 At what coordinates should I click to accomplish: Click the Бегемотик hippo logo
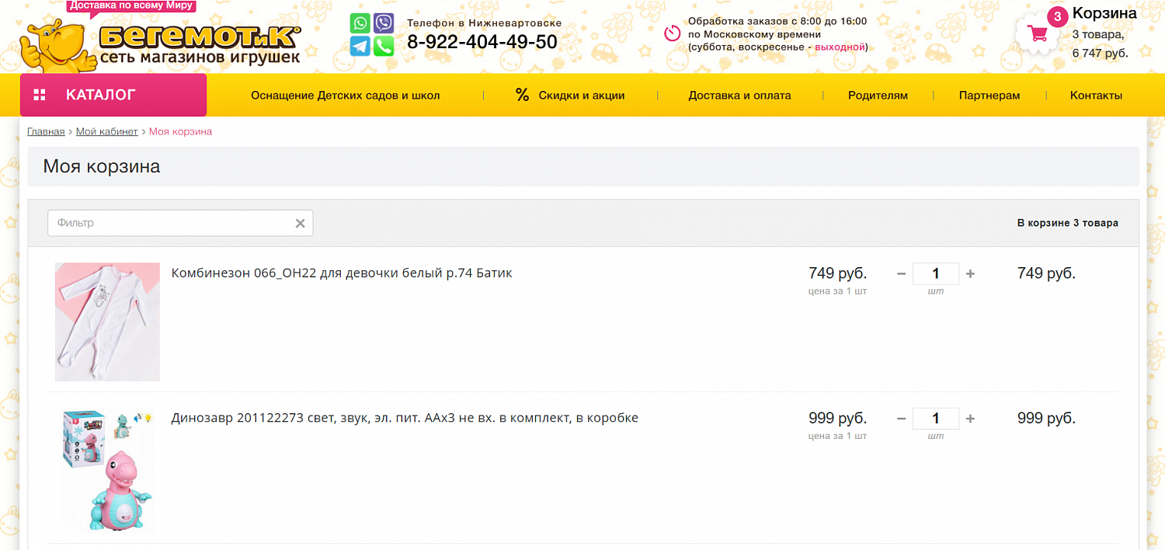point(159,40)
